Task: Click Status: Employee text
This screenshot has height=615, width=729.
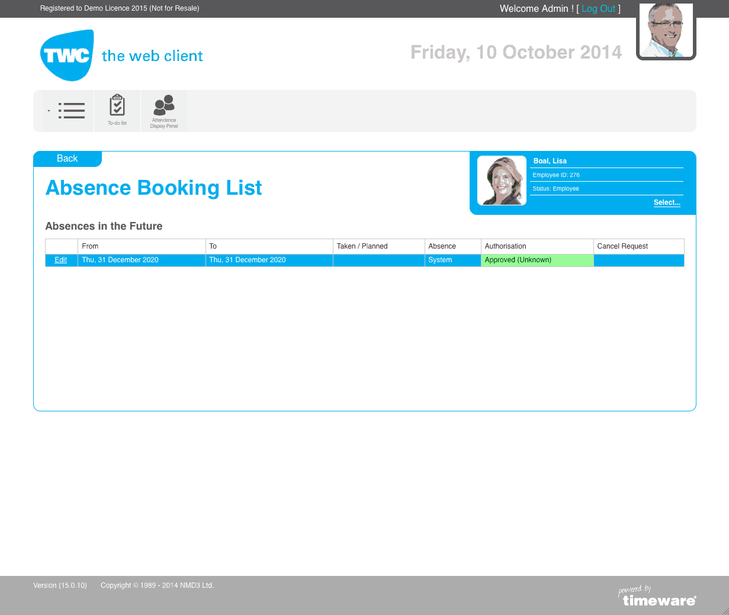Action: click(x=555, y=189)
